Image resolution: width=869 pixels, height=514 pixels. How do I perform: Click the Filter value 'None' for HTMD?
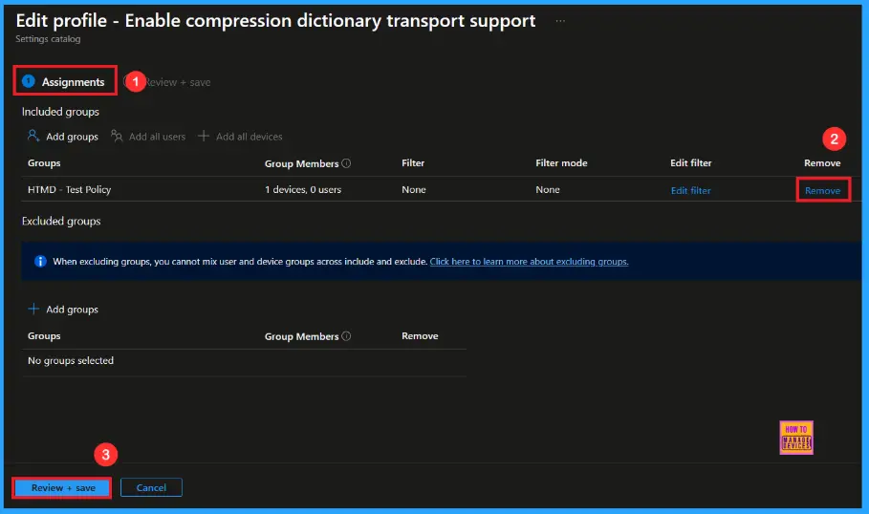tap(413, 189)
